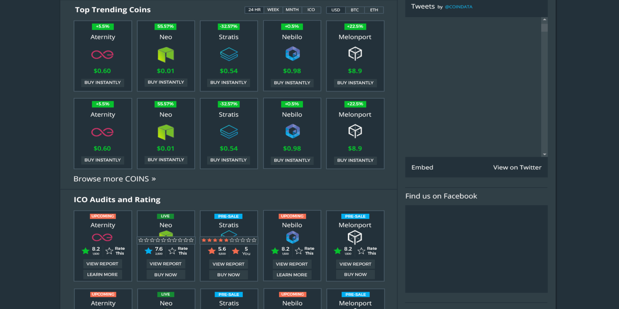Viewport: 619px width, 309px height.
Task: Click the Neo logo in second trending row
Action: pos(165,132)
